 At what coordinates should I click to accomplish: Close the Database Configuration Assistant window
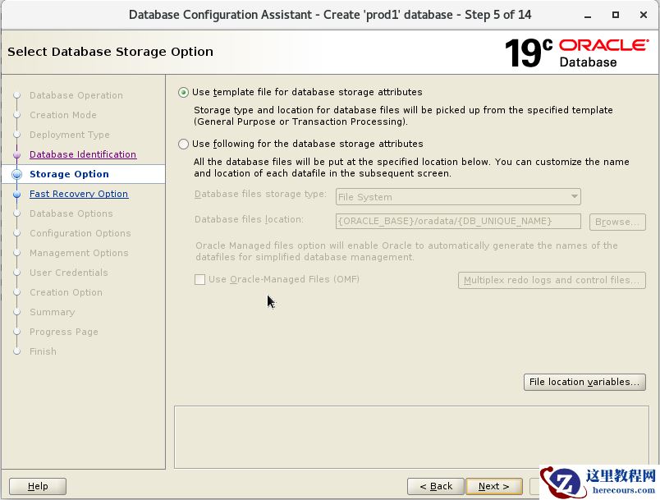click(643, 15)
